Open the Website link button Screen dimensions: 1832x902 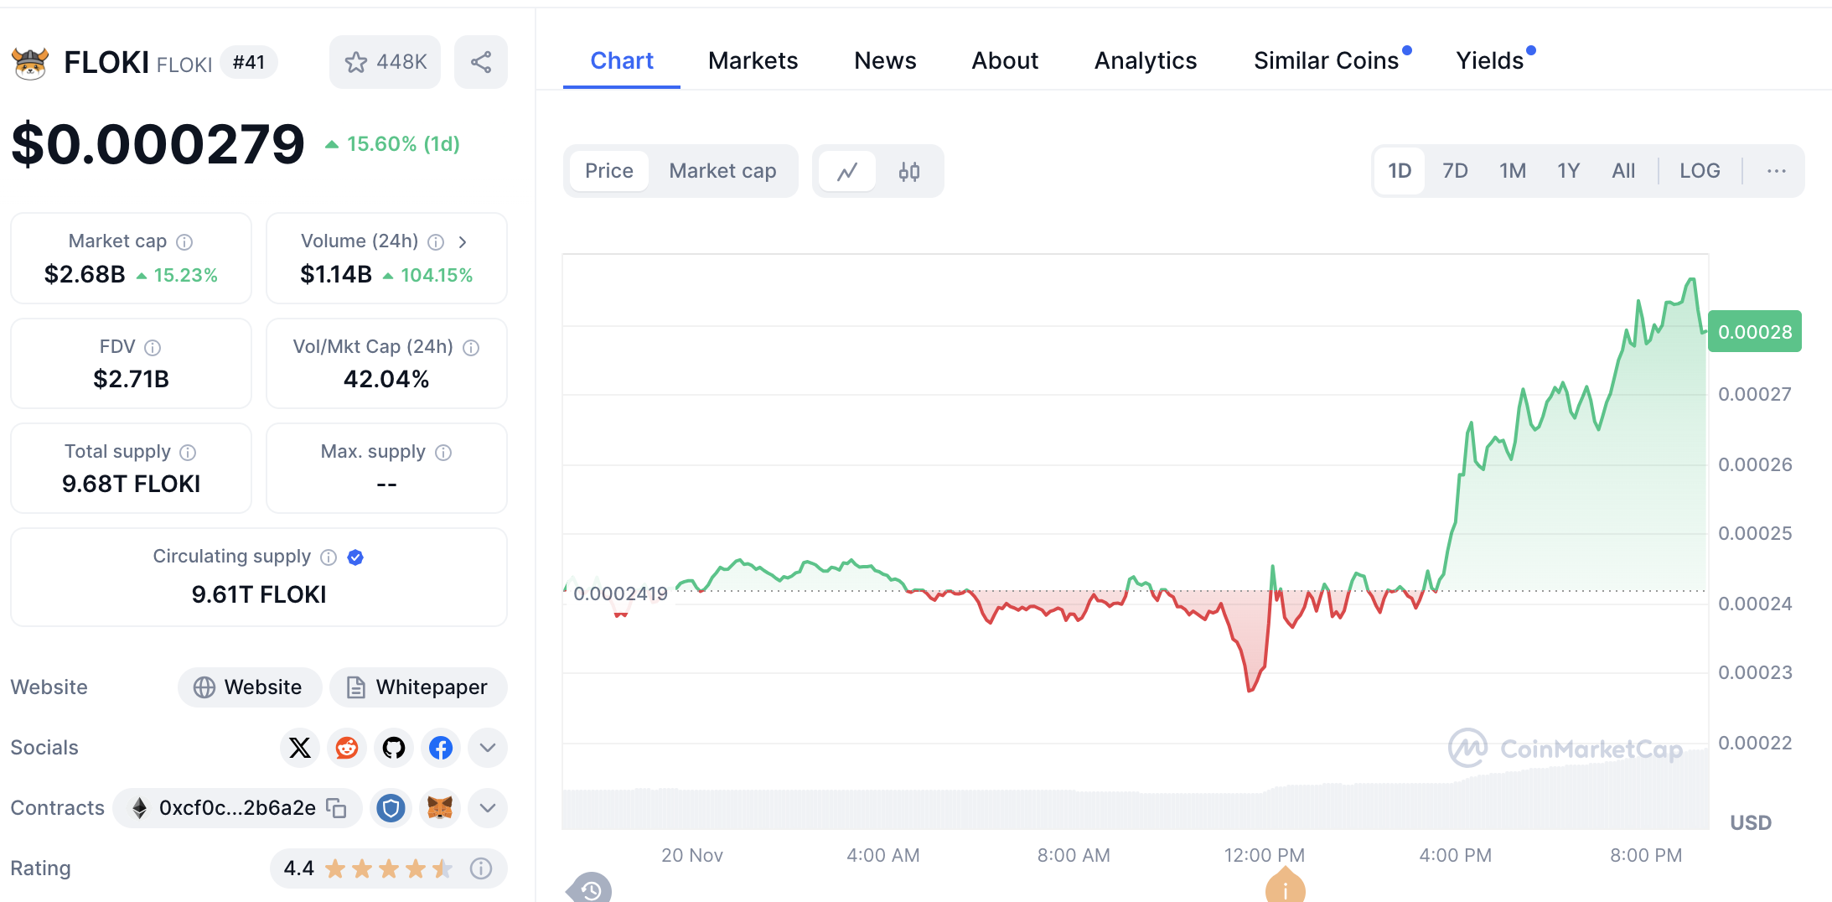coord(250,687)
